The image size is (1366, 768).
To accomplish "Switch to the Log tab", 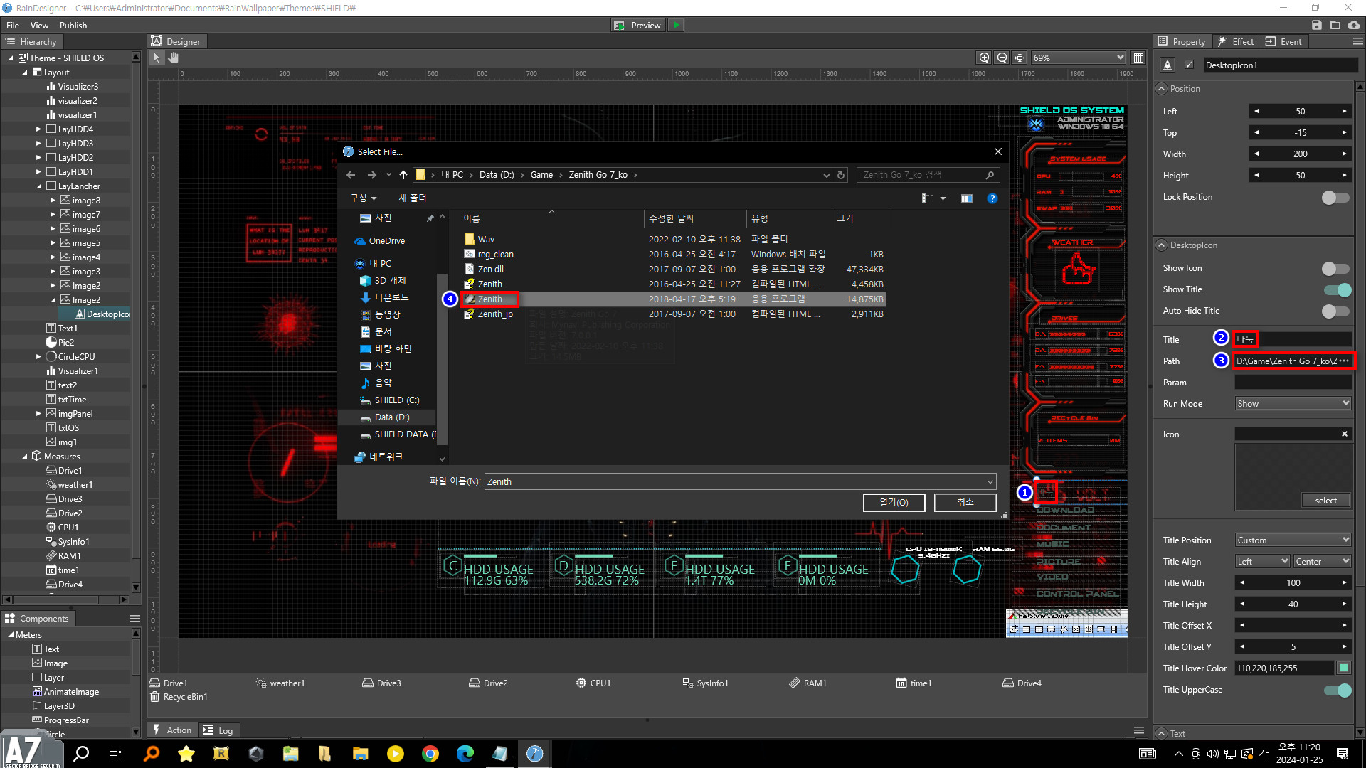I will pyautogui.click(x=218, y=730).
